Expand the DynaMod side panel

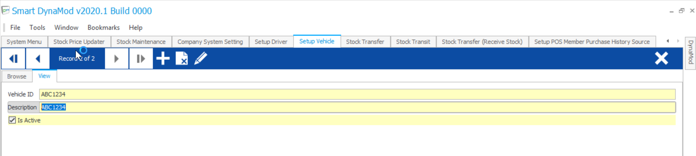691,52
